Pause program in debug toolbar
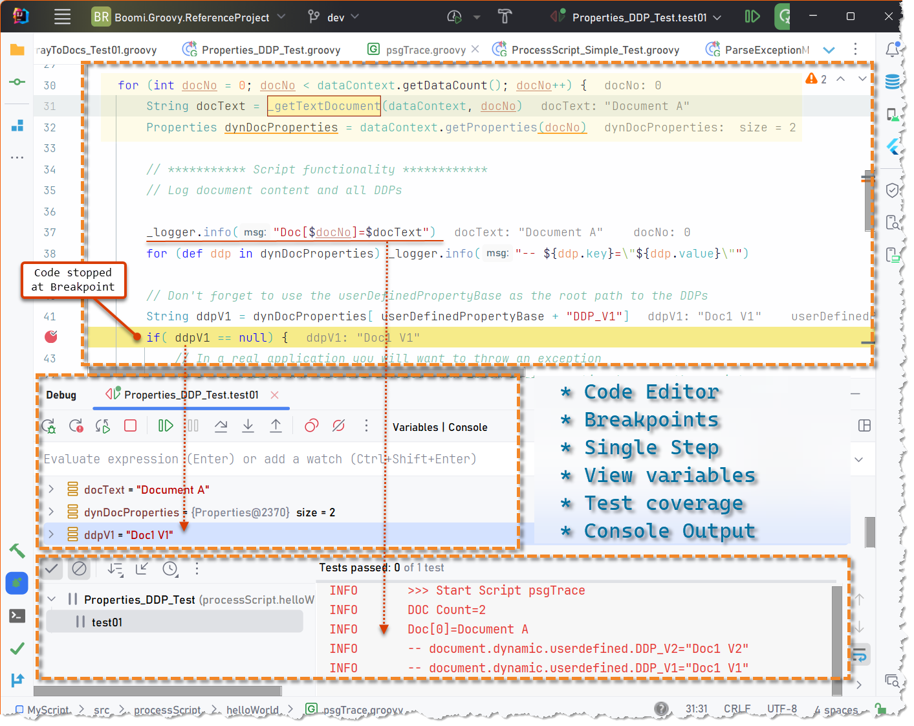Viewport: 914px width, 726px height. (193, 426)
